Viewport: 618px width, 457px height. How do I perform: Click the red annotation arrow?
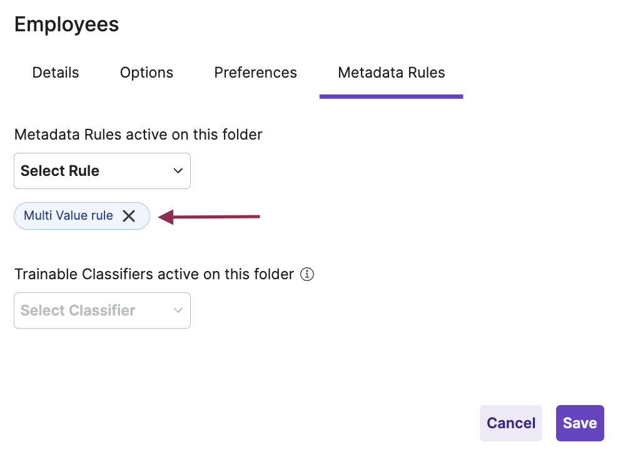210,217
